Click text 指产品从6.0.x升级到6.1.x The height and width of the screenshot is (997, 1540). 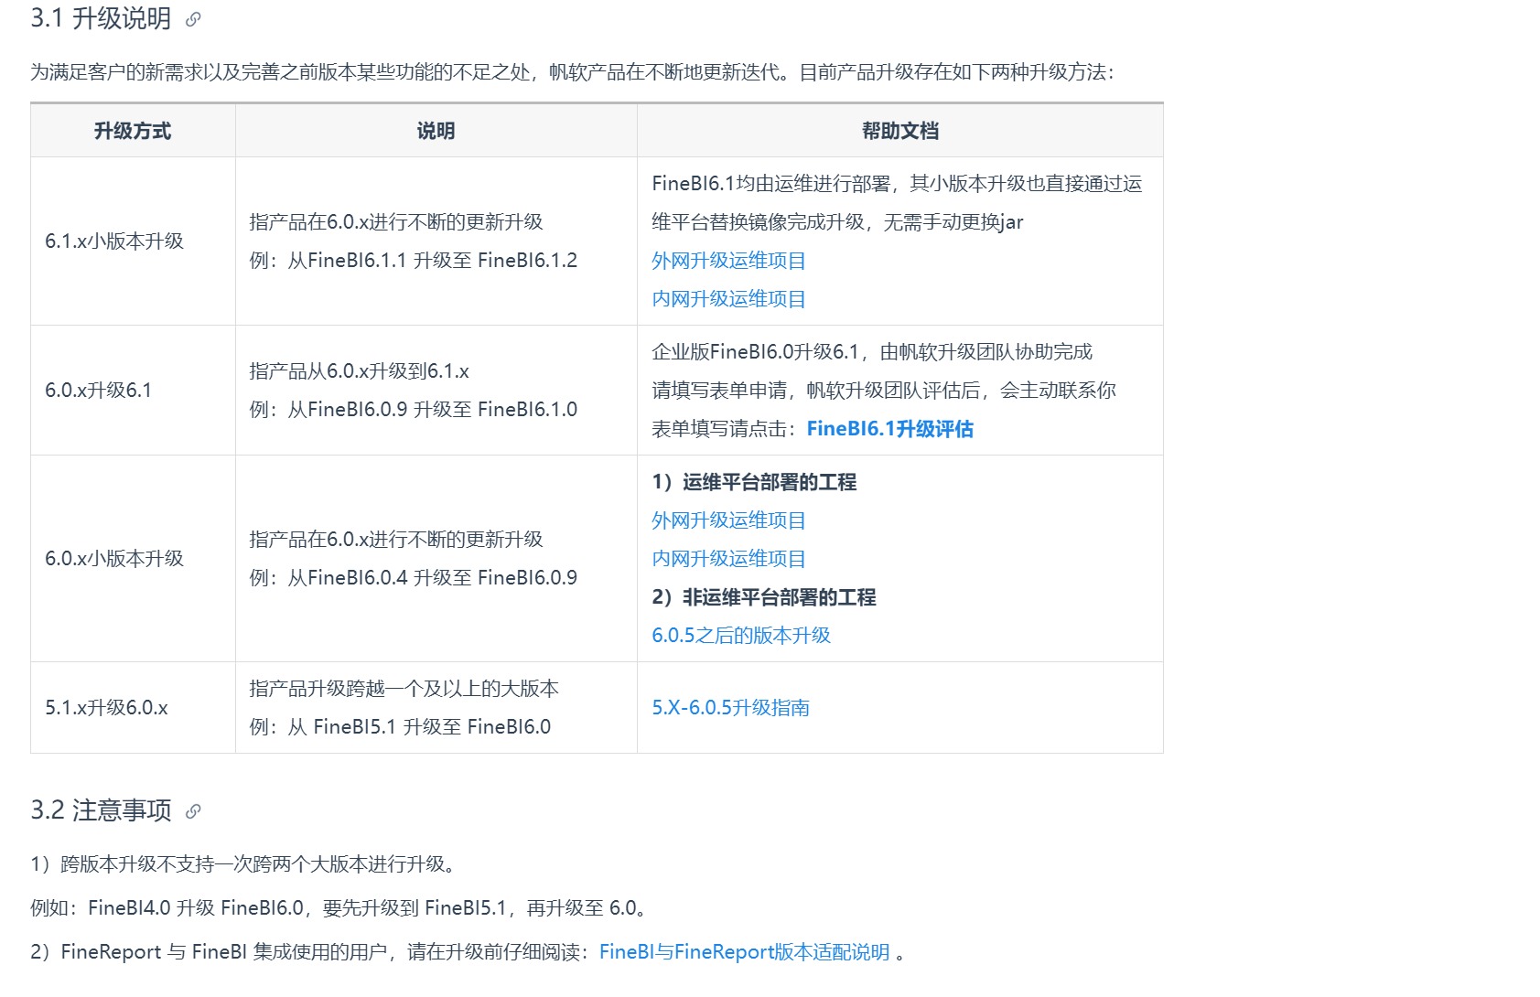(x=359, y=371)
